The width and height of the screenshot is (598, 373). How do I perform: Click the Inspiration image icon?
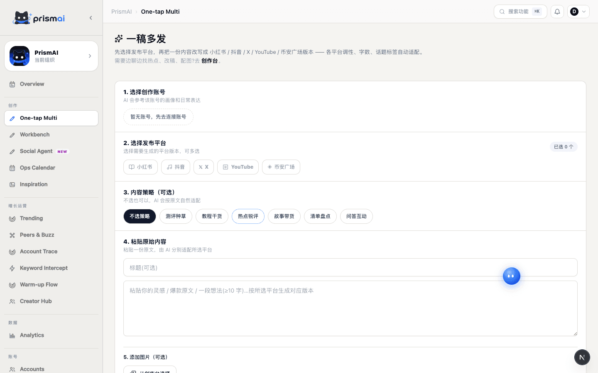[12, 184]
